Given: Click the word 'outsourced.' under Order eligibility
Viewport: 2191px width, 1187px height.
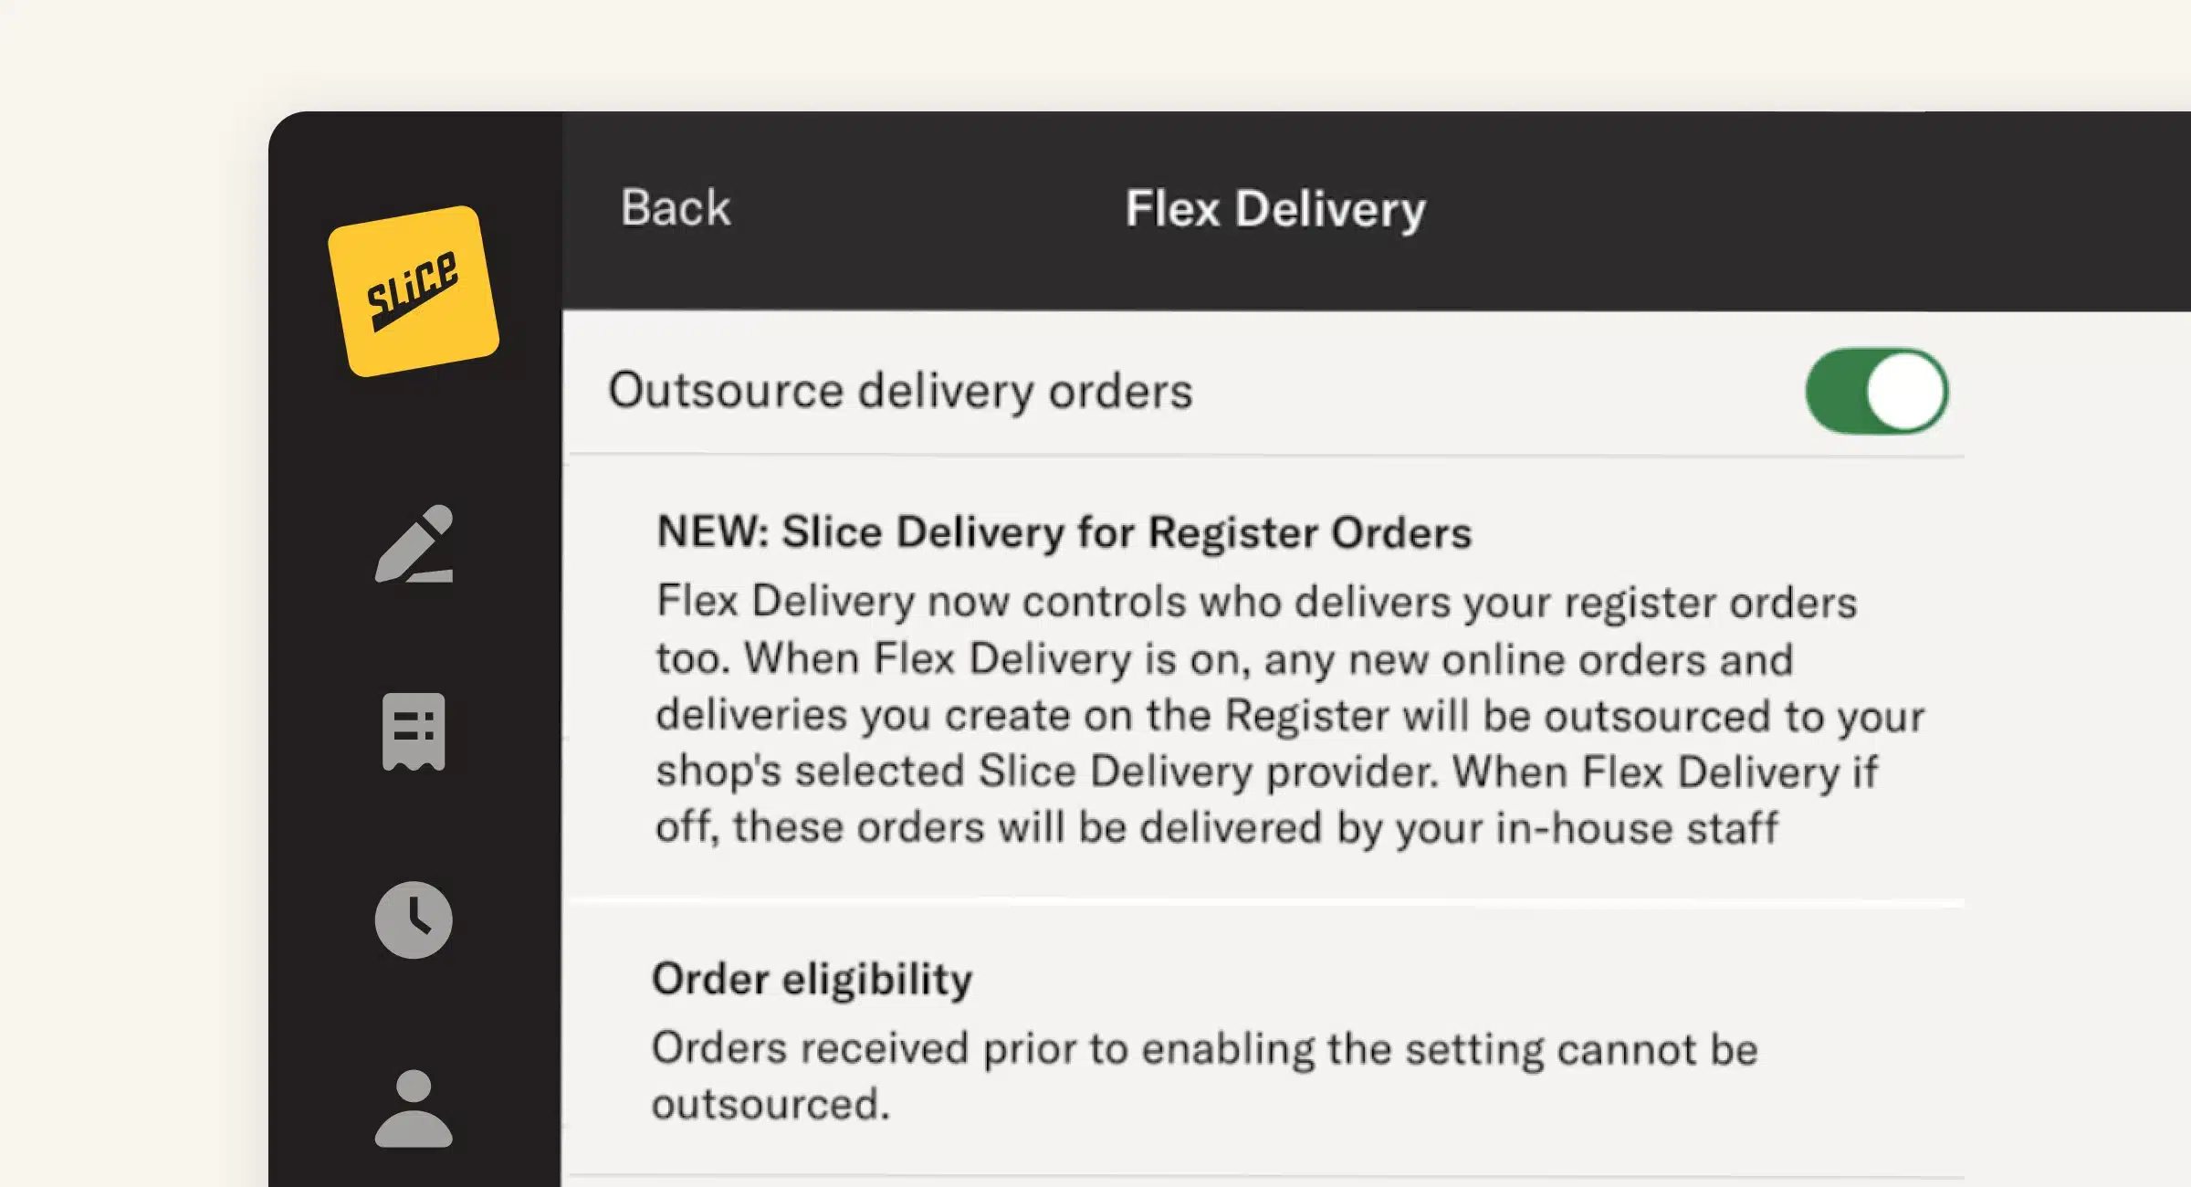Looking at the screenshot, I should pos(771,1104).
